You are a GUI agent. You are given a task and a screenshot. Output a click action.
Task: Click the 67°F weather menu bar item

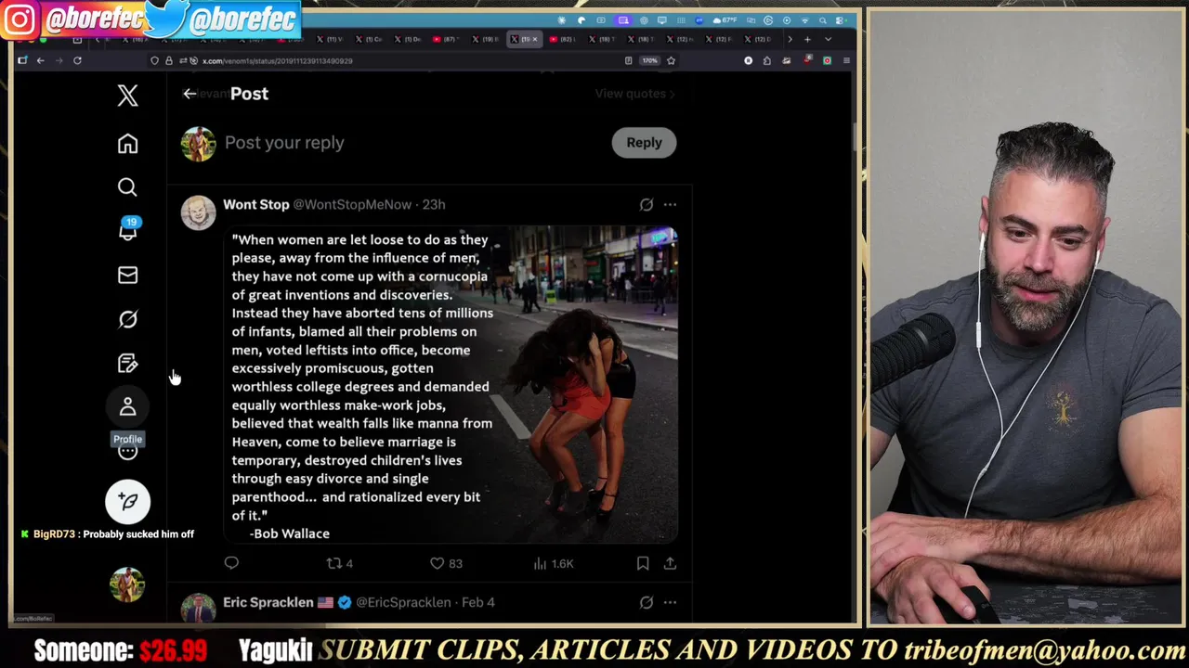tap(725, 20)
